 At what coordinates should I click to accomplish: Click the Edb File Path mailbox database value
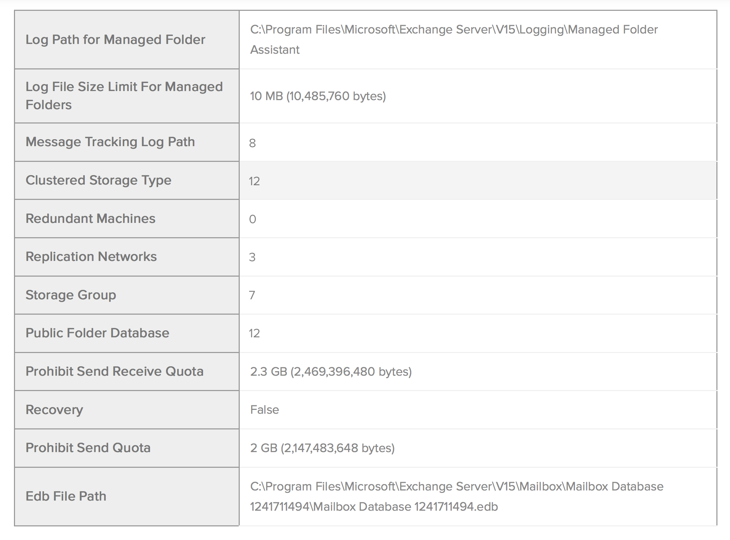tap(456, 497)
